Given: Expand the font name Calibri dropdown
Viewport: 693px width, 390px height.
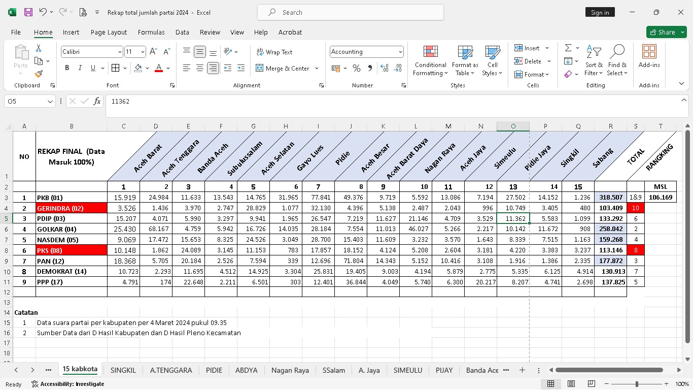Looking at the screenshot, I should 120,52.
